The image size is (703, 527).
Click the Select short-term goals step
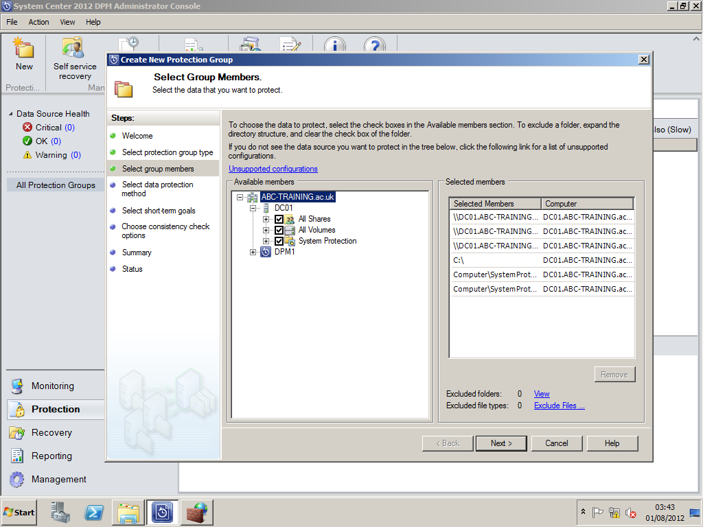(159, 211)
